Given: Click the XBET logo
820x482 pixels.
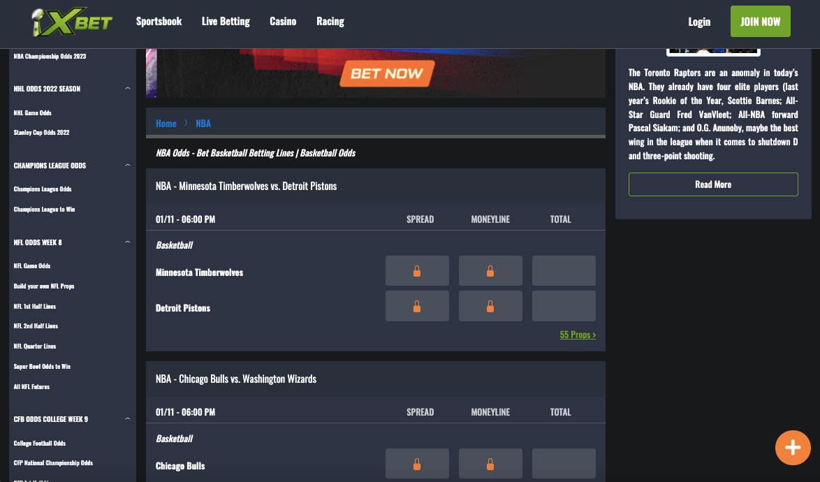Looking at the screenshot, I should [72, 22].
